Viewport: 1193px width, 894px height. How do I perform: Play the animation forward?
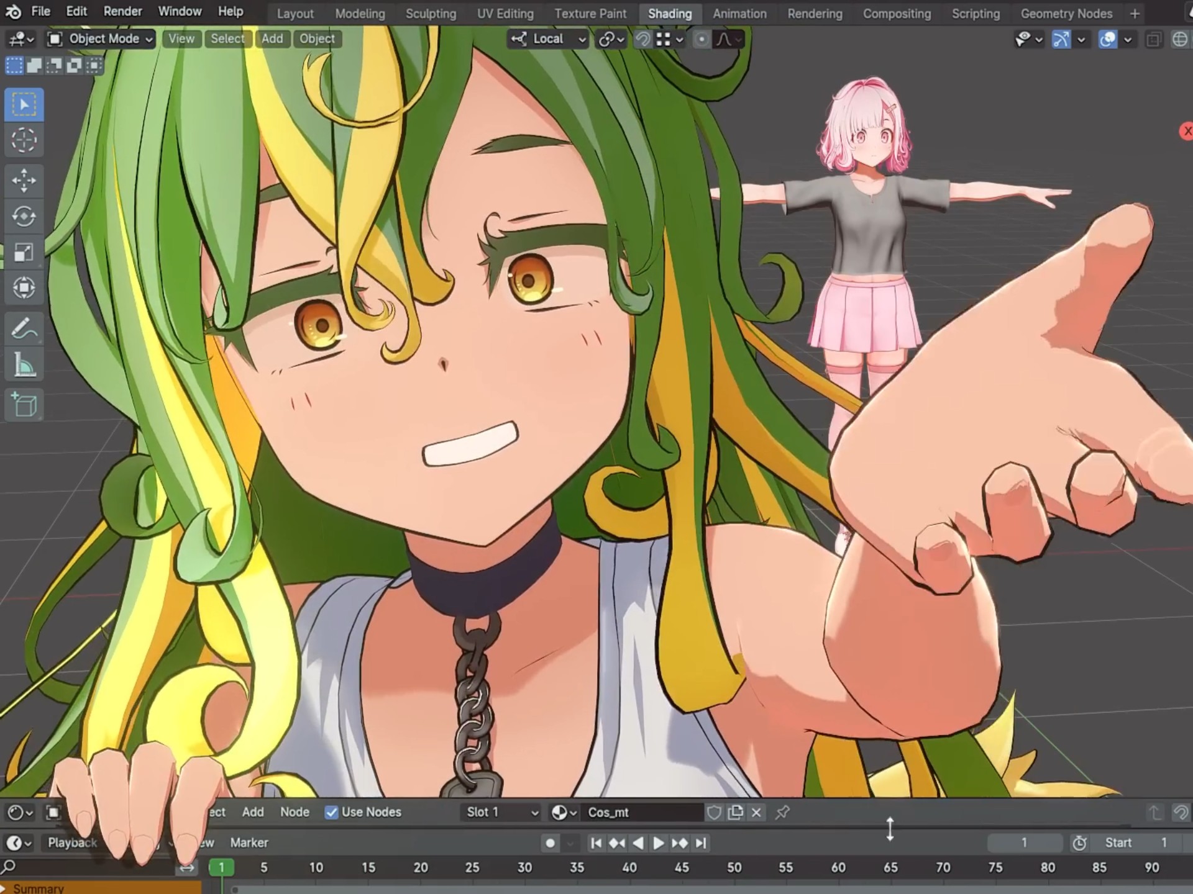[x=659, y=843]
